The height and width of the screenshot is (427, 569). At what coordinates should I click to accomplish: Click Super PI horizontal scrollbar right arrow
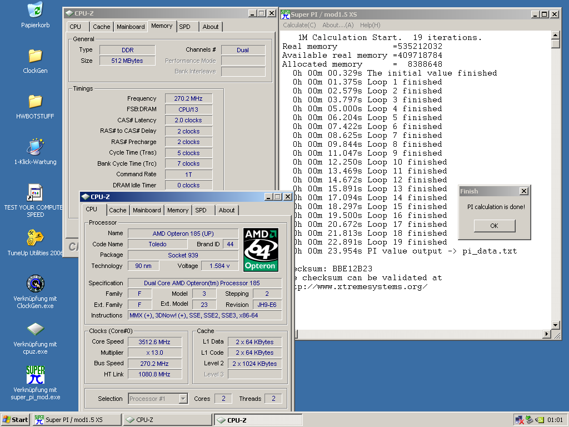coord(547,334)
